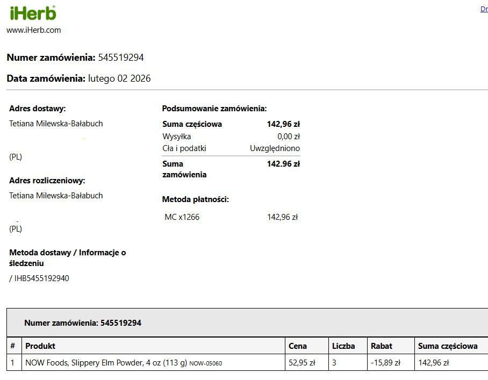Click the iHerb logo
The width and height of the screenshot is (488, 380).
(x=33, y=13)
